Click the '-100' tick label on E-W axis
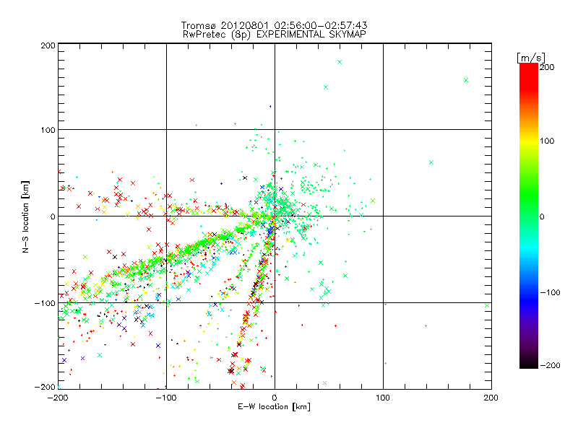Screen dimensions: 578x433 click(166, 398)
